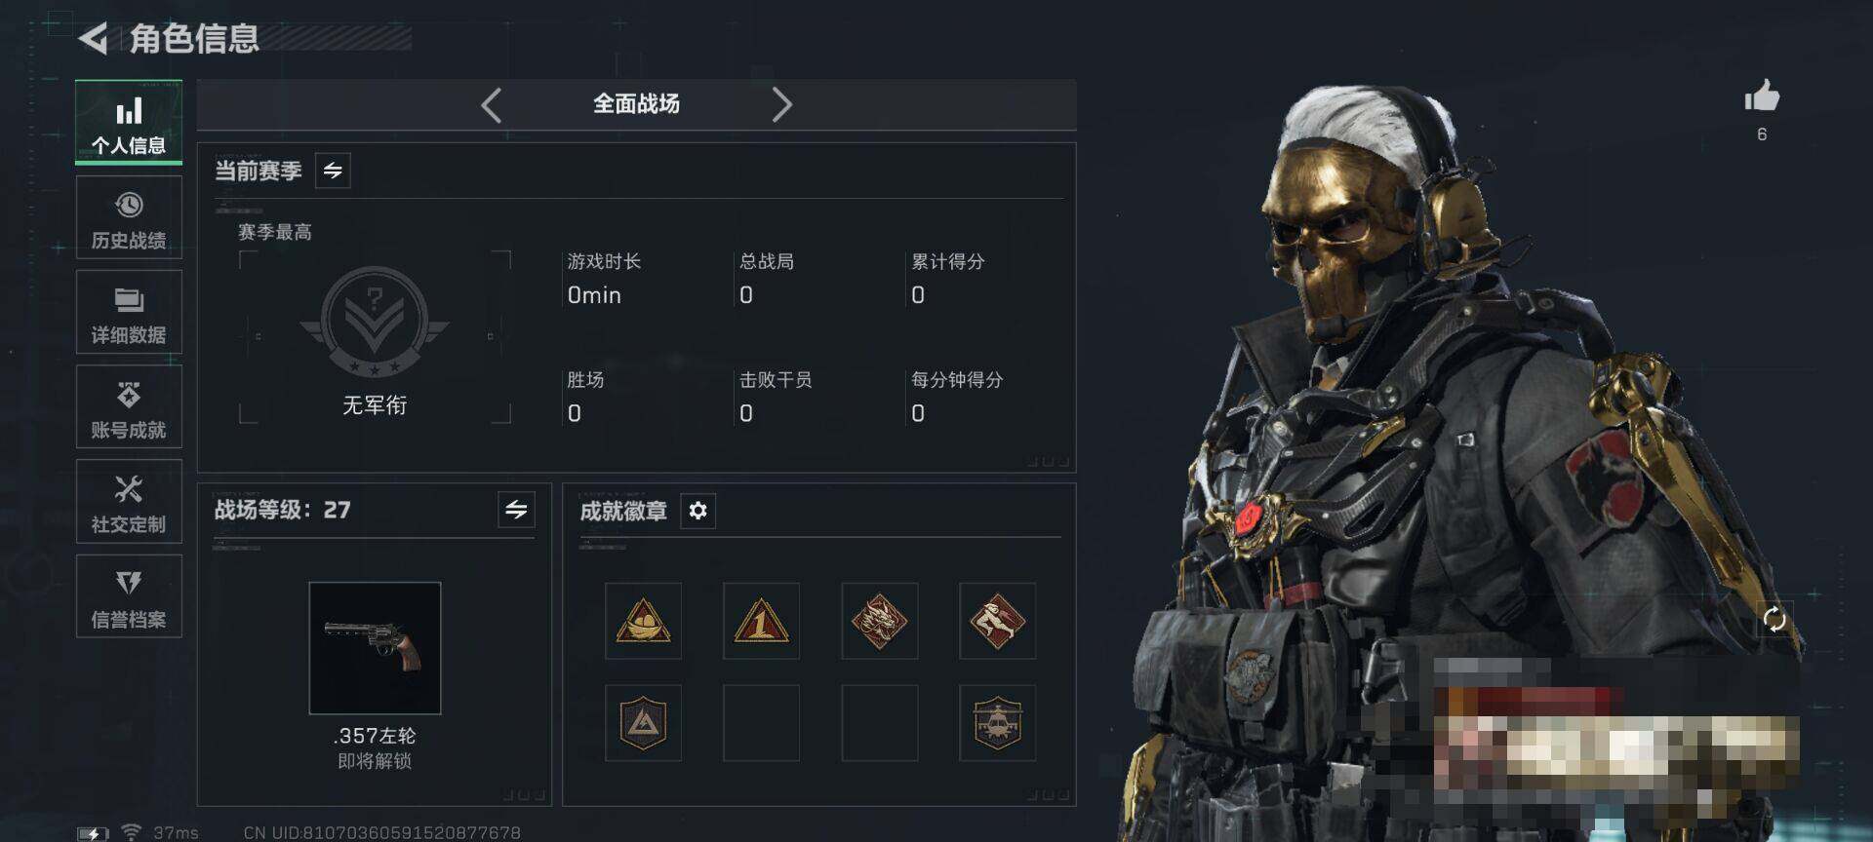Rotate character model with refresh icon
This screenshot has height=842, width=1873.
tap(1774, 619)
